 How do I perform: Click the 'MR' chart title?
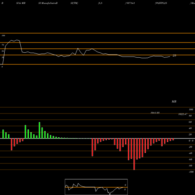(x=174, y=101)
